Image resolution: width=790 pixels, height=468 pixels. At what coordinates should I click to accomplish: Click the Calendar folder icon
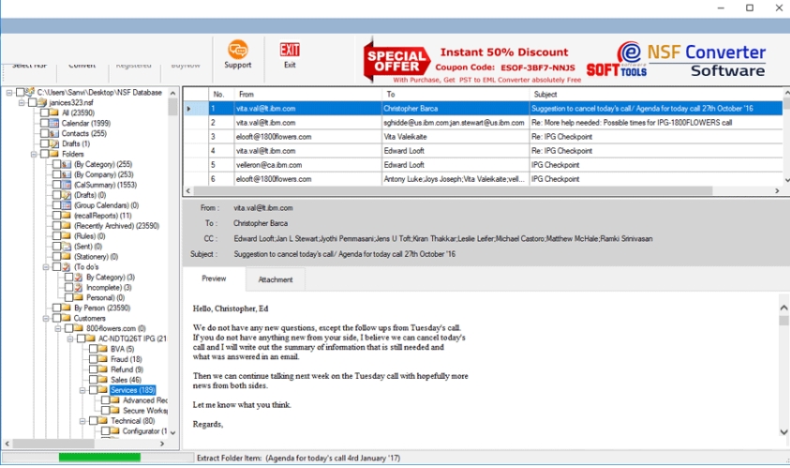54,123
